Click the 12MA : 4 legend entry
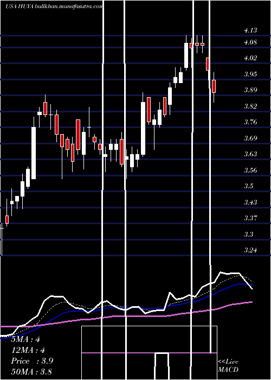Viewport: 271px width, 380px height. pos(28,350)
